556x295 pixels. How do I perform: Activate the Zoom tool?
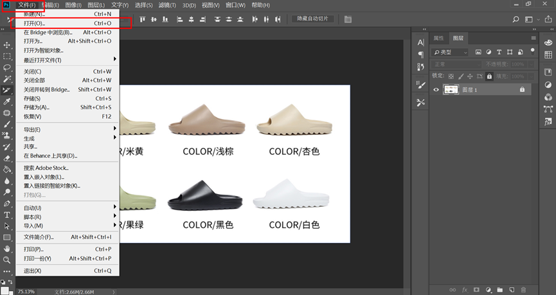click(7, 260)
